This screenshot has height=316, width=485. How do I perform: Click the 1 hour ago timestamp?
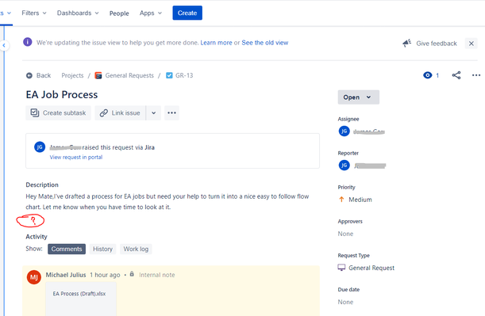click(105, 275)
